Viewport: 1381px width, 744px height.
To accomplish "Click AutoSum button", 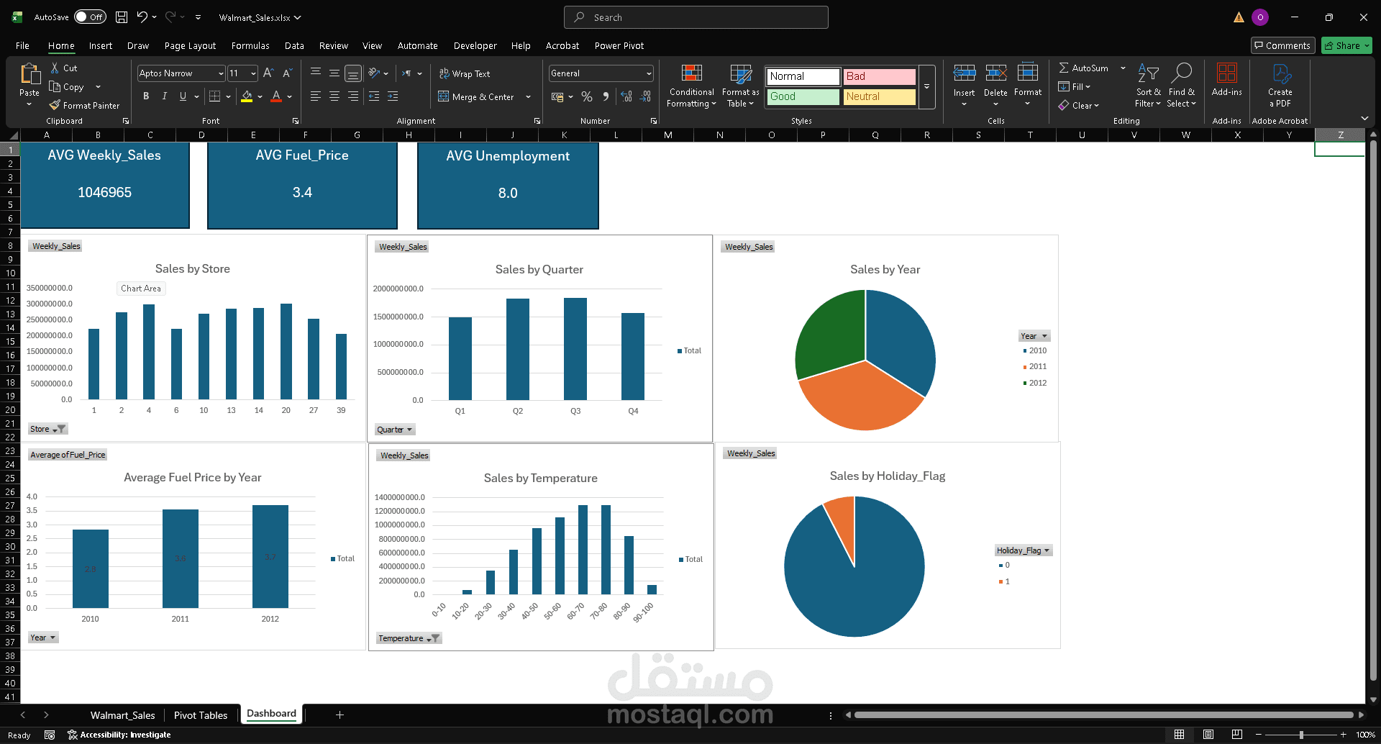I will coord(1083,68).
